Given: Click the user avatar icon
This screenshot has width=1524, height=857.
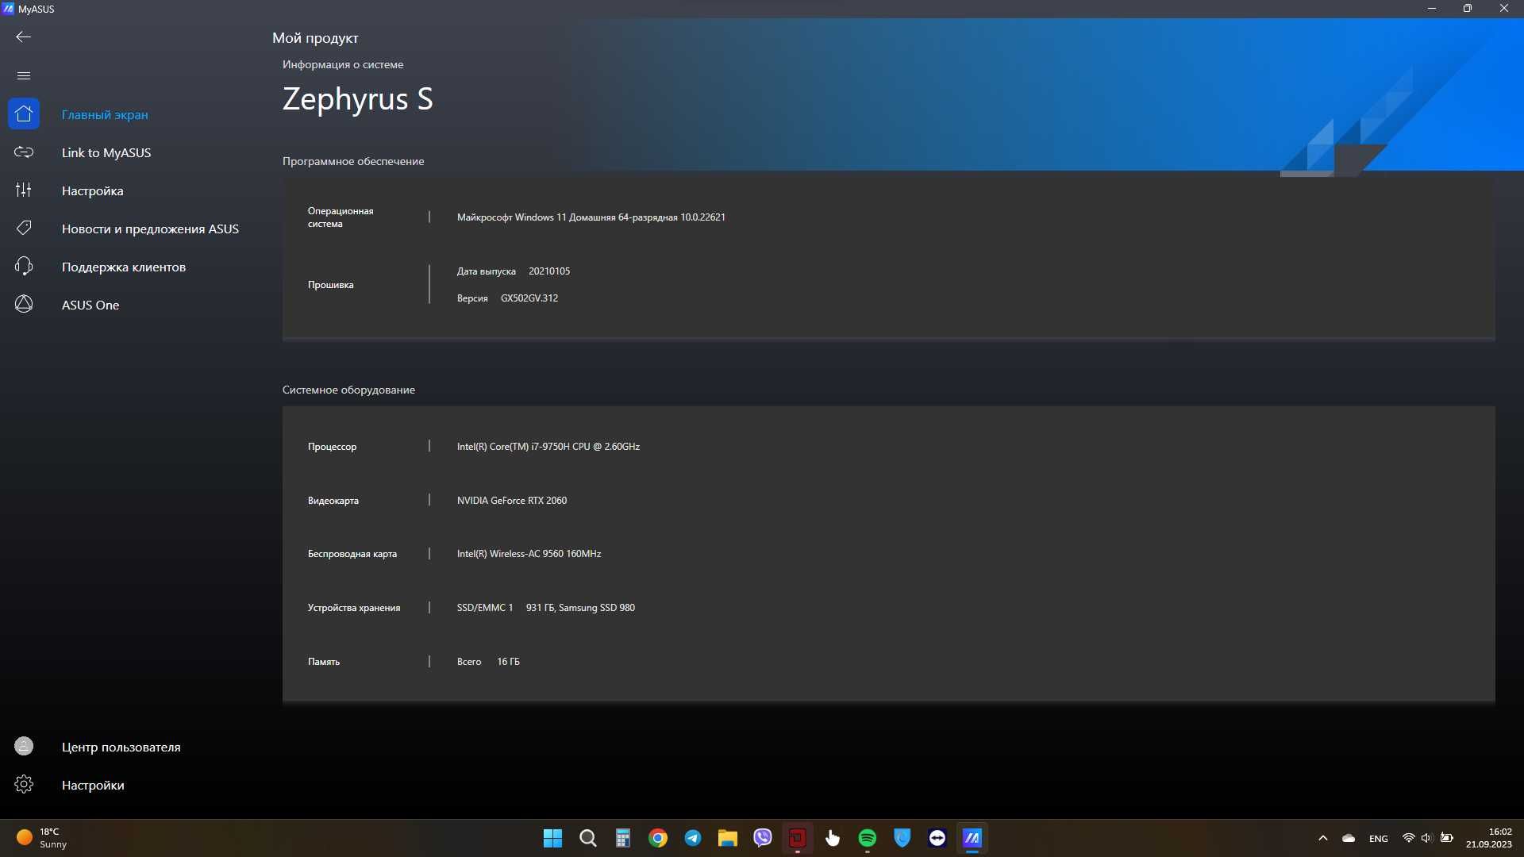Looking at the screenshot, I should (24, 746).
